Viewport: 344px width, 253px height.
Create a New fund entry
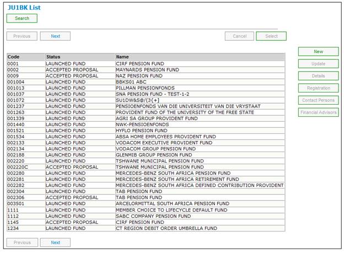[x=318, y=52]
